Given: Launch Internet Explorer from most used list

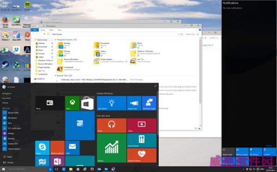Looking at the screenshot, I should [12, 149].
